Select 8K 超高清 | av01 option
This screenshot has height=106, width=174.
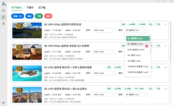coord(138,44)
